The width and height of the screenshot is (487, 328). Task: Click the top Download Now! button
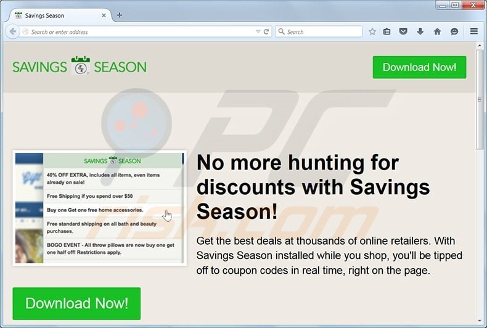419,67
